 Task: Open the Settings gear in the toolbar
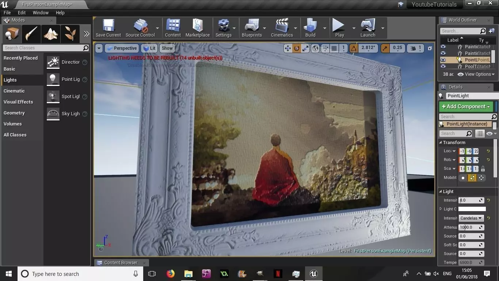pos(223,28)
